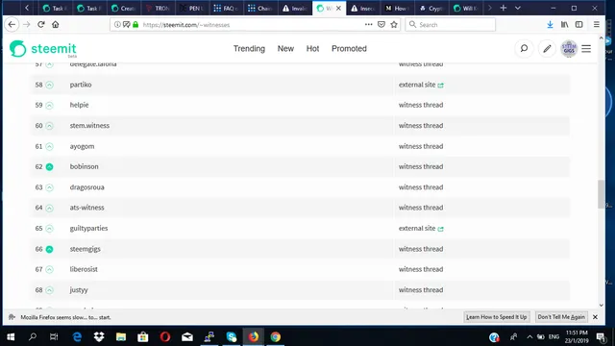Open the guiltyparties witness profile
615x346 pixels.
point(88,228)
